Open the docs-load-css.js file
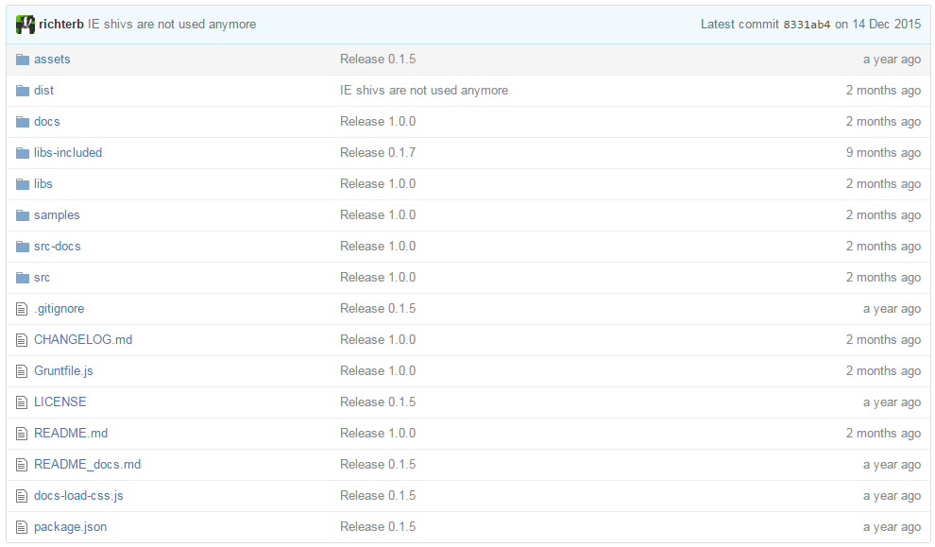The height and width of the screenshot is (547, 935). 78,496
